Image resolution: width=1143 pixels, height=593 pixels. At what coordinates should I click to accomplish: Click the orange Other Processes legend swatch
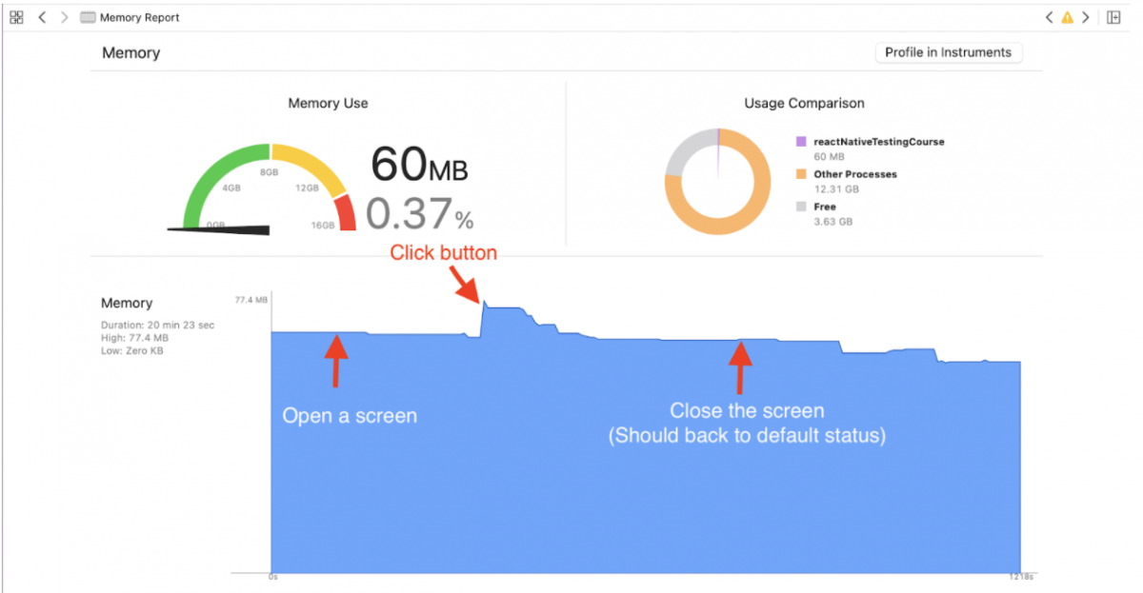tap(801, 174)
